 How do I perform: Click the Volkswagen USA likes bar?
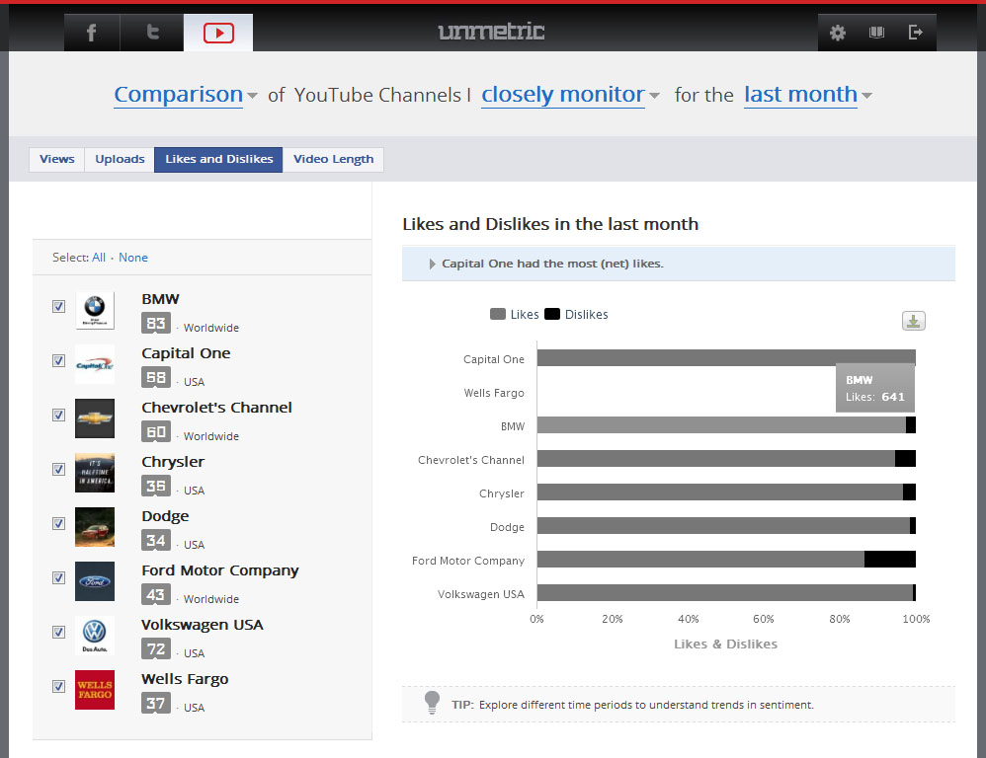click(725, 593)
